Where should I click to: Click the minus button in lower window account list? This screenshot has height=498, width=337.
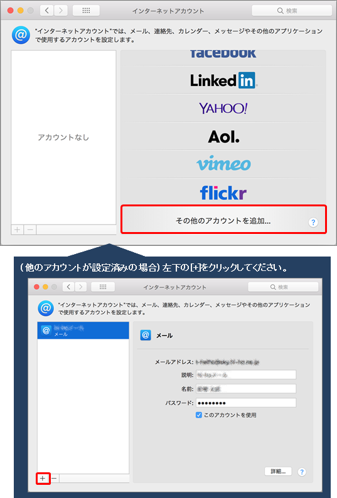pyautogui.click(x=55, y=478)
